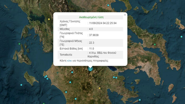Open the northernmost cyan marker on the Kyllini coast
Image resolution: width=185 pixels, height=104 pixels.
46,76
